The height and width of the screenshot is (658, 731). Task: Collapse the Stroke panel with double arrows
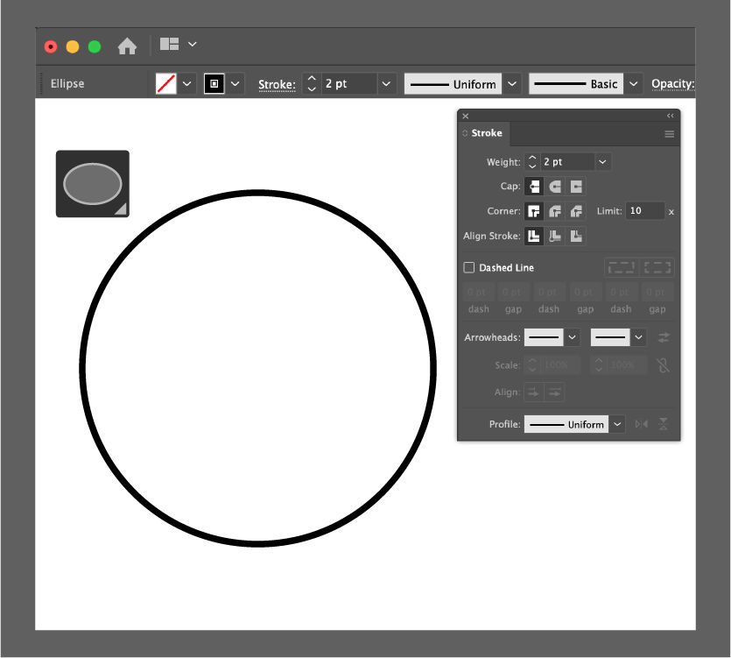(670, 116)
